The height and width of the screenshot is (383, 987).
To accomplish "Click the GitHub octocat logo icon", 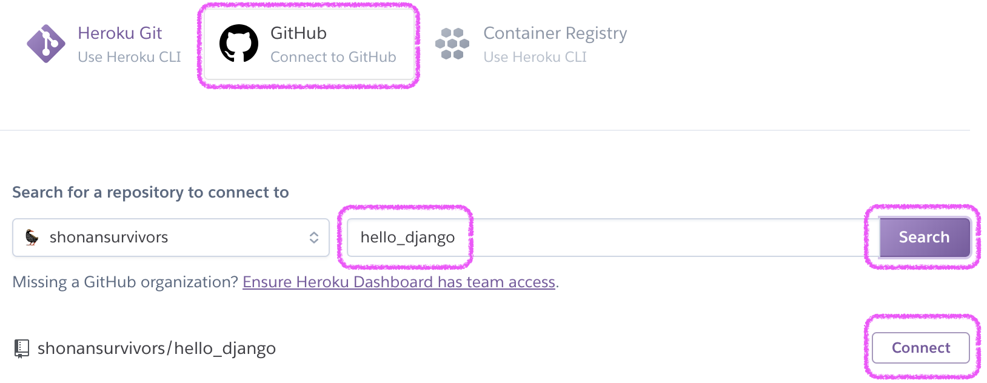I will click(238, 44).
